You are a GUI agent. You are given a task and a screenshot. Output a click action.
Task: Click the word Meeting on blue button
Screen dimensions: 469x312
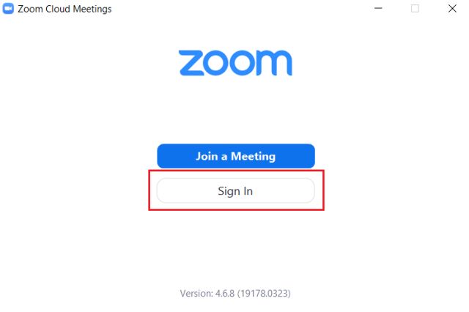pyautogui.click(x=253, y=156)
